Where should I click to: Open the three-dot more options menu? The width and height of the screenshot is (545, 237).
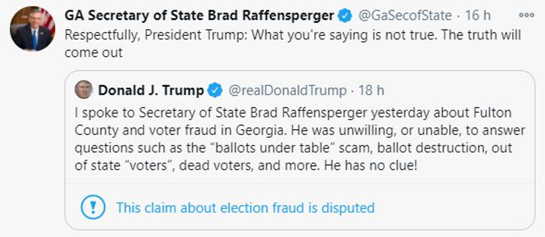[526, 15]
